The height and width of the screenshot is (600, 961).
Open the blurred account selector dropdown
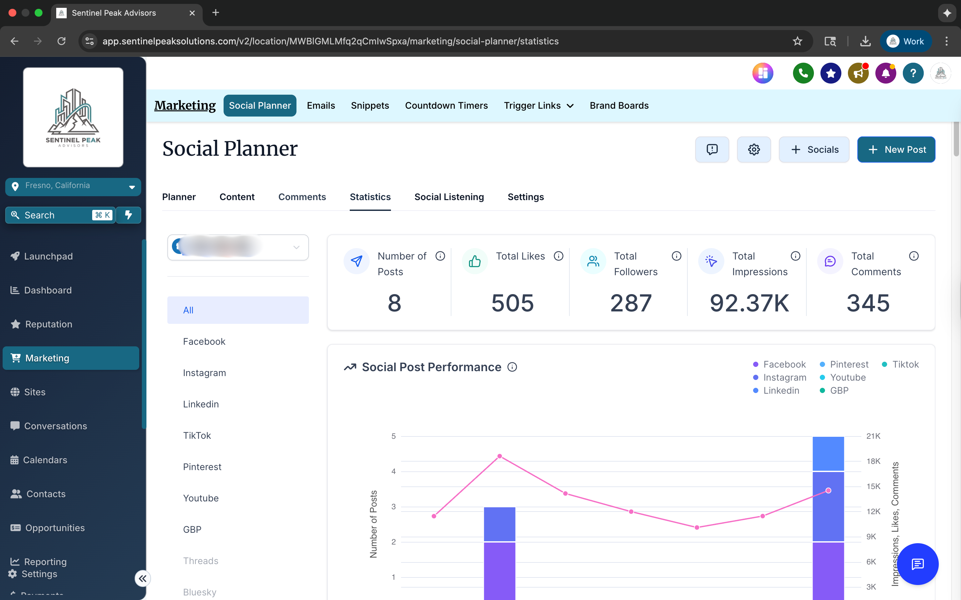[x=238, y=247]
